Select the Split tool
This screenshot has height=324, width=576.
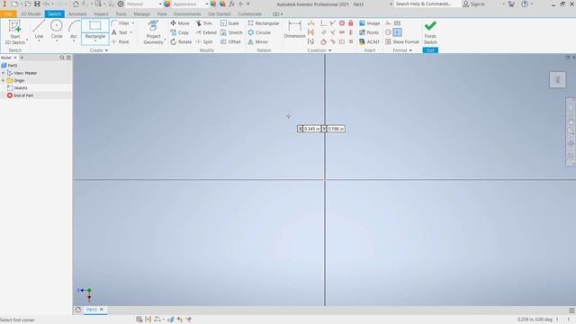204,42
